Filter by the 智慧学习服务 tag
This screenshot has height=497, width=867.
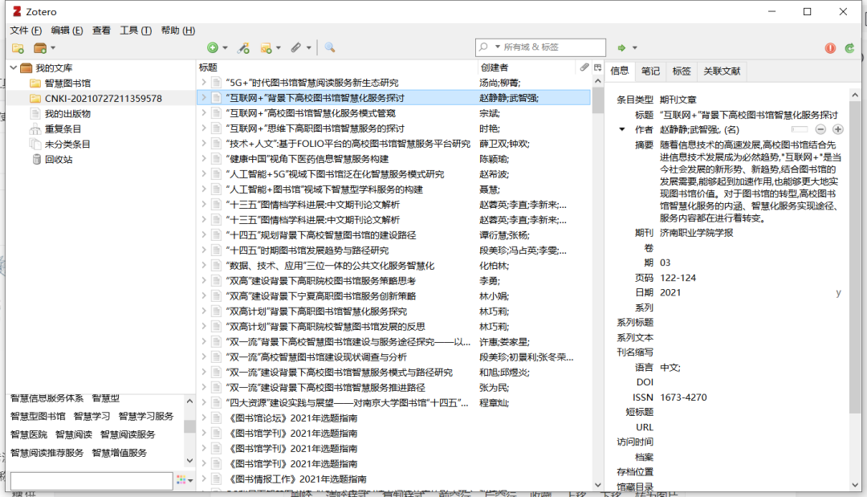pos(146,416)
